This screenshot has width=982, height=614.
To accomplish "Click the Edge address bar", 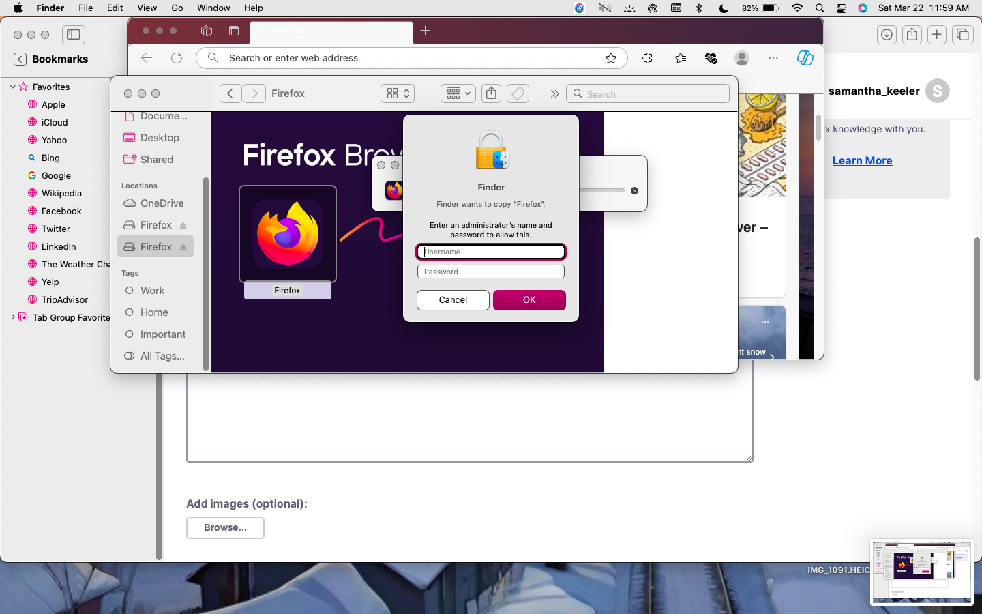I will (413, 58).
